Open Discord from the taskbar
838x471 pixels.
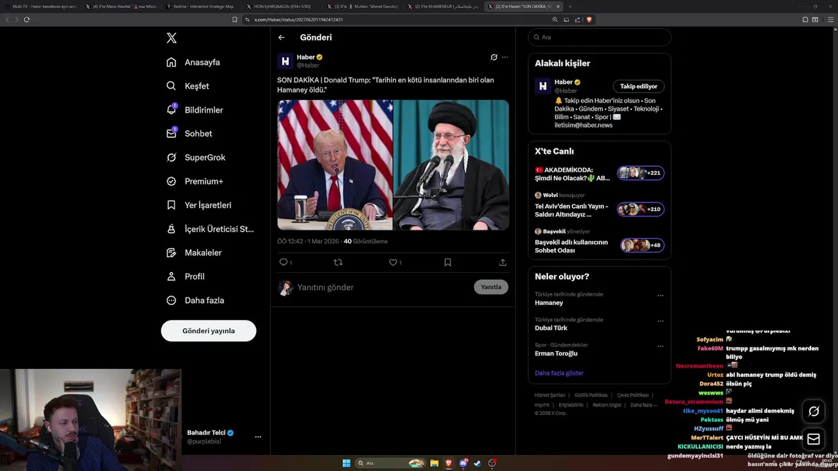click(464, 463)
